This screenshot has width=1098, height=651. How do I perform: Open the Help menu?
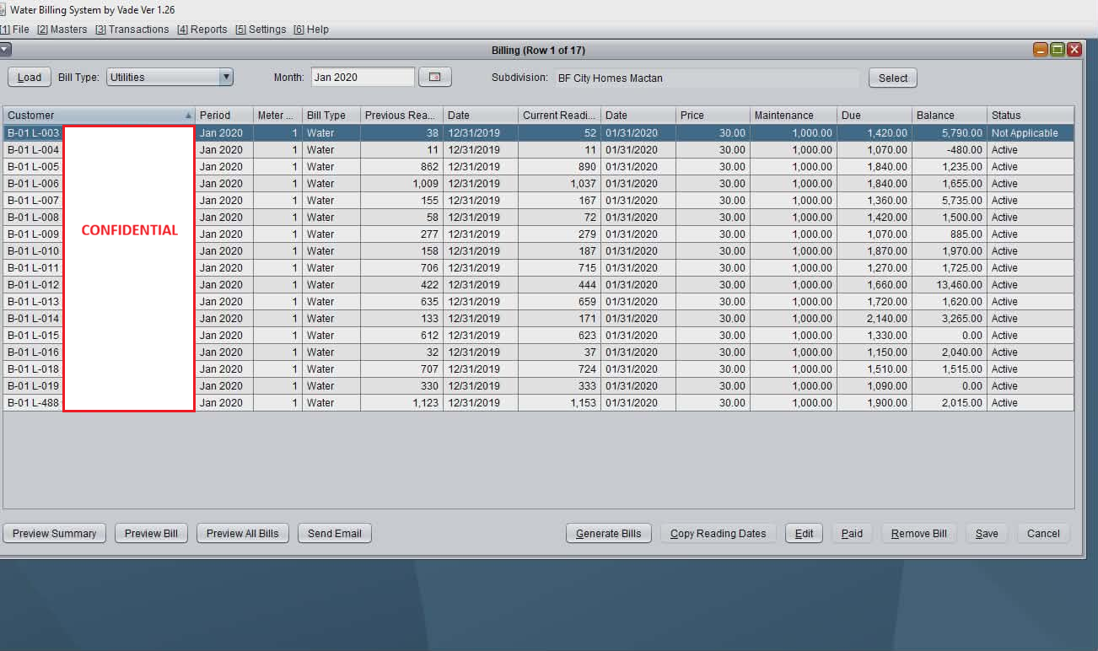coord(311,30)
